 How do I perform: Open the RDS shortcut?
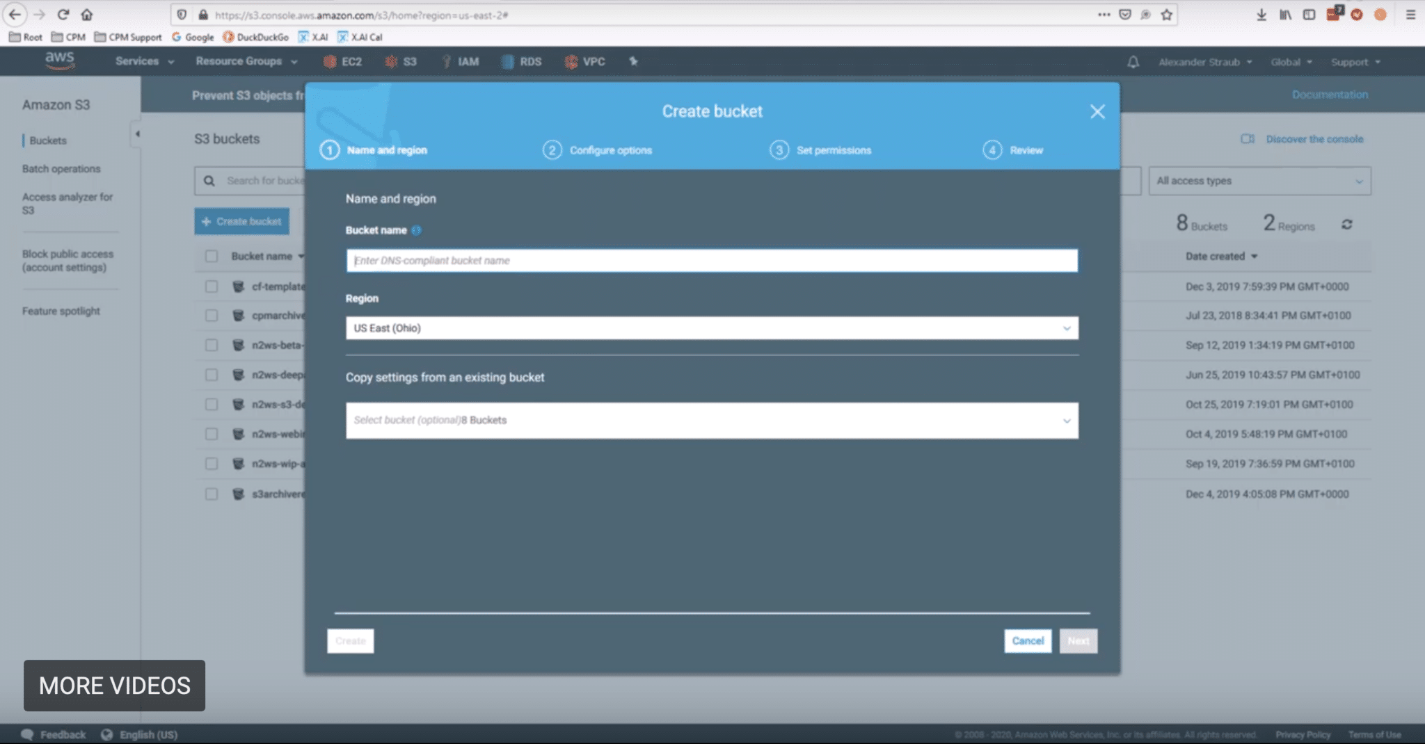tap(522, 61)
